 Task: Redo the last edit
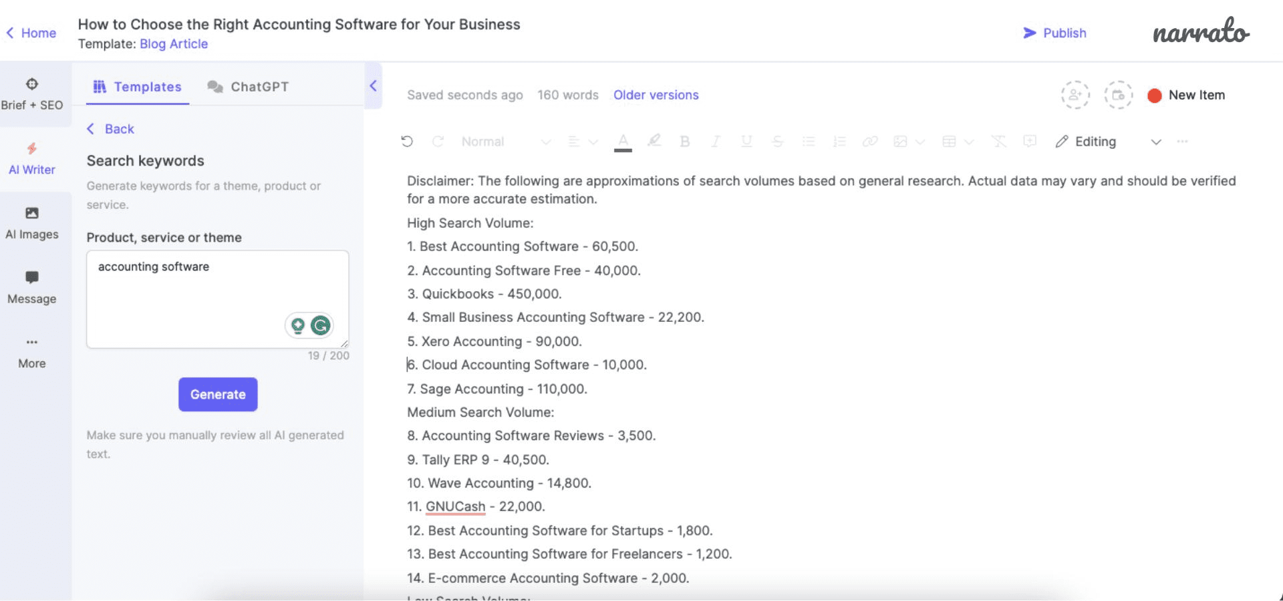(x=438, y=142)
